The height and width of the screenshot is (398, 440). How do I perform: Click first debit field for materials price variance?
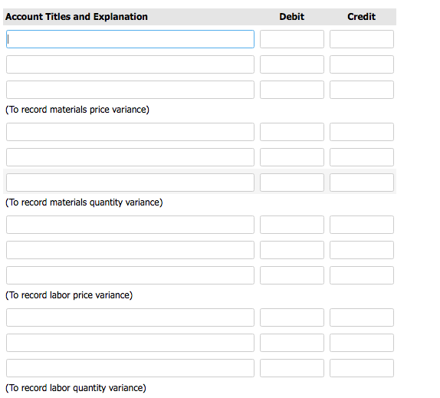pyautogui.click(x=292, y=39)
